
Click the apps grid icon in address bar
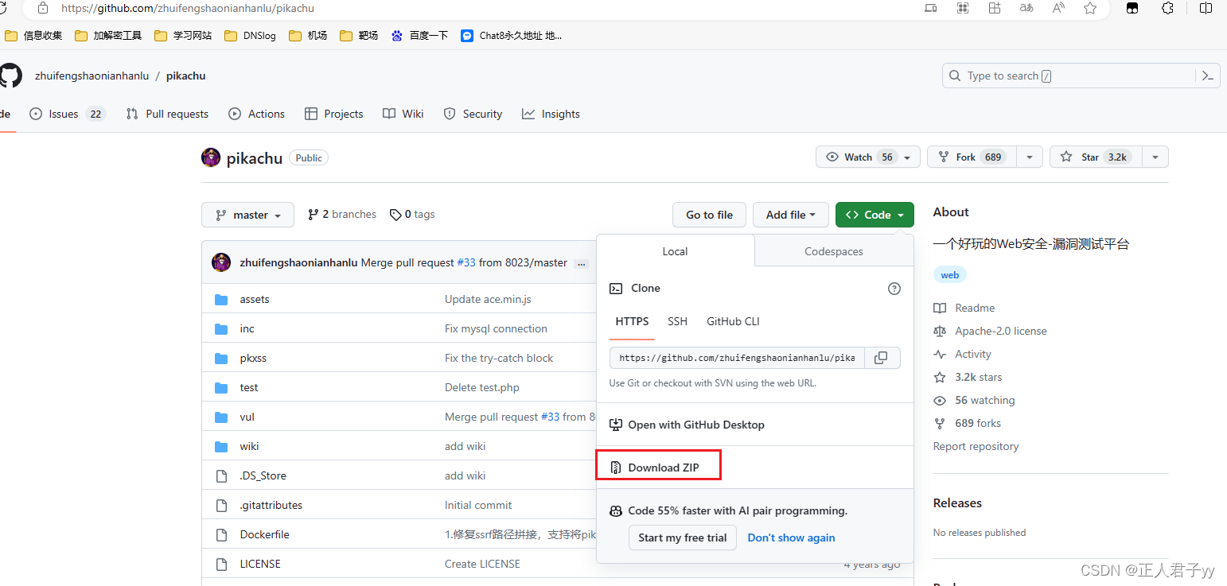coord(963,8)
